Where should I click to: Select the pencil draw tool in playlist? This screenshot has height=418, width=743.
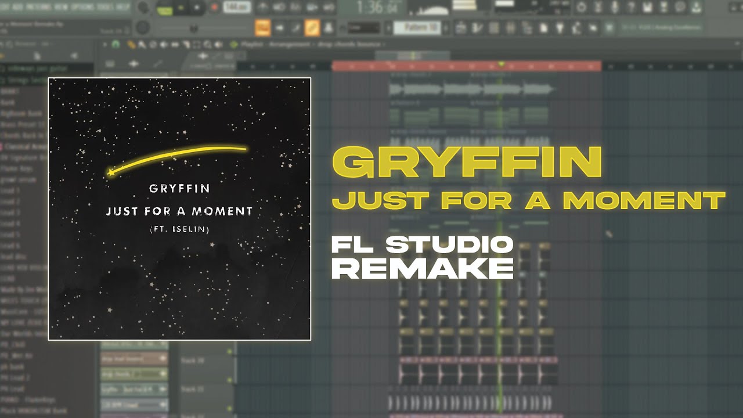click(x=132, y=44)
